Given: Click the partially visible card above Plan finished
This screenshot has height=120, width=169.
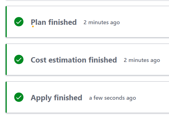Looking at the screenshot, I should point(87,0).
